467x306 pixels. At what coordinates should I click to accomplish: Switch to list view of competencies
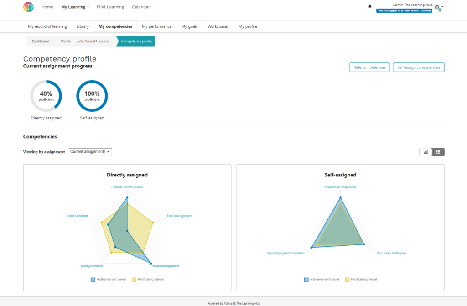(438, 151)
